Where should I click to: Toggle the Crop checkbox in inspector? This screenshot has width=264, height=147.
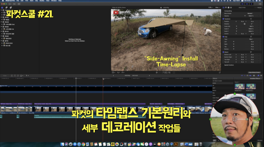pyautogui.click(x=223, y=37)
